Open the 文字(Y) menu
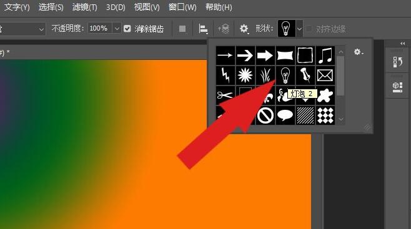The height and width of the screenshot is (229, 411). [16, 7]
